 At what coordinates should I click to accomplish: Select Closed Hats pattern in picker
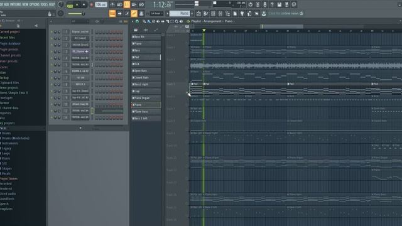[146, 78]
